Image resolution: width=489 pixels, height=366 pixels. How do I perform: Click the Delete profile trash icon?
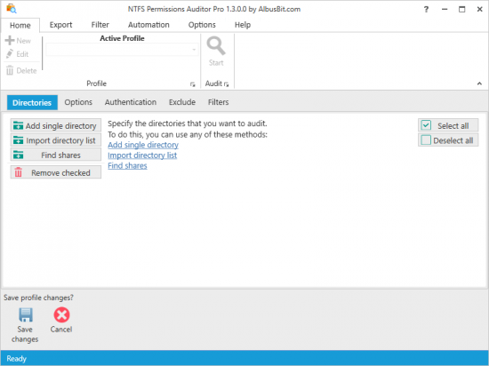coord(10,71)
